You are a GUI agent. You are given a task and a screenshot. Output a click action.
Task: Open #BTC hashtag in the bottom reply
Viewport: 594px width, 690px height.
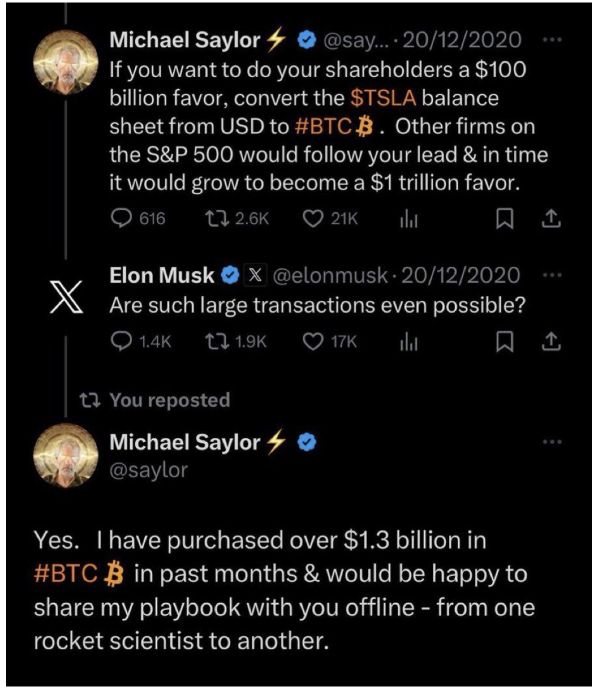pyautogui.click(x=65, y=574)
